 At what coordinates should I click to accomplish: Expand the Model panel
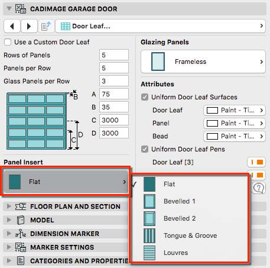[9, 220]
